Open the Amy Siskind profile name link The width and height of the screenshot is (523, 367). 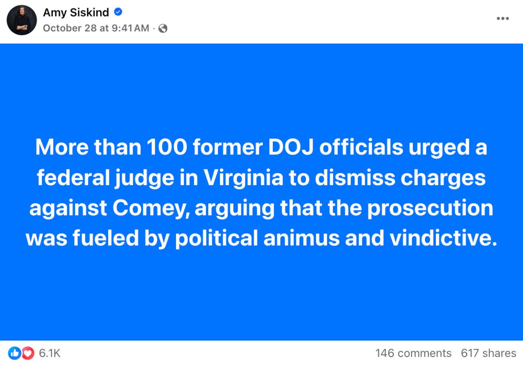click(x=76, y=13)
